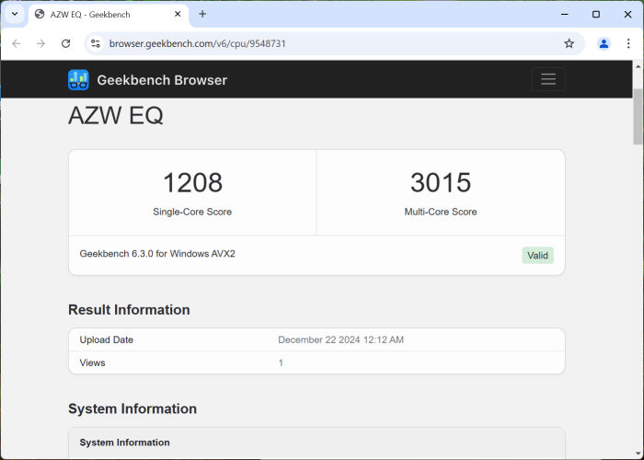644x460 pixels.
Task: Click the Result Information heading
Action: point(129,310)
